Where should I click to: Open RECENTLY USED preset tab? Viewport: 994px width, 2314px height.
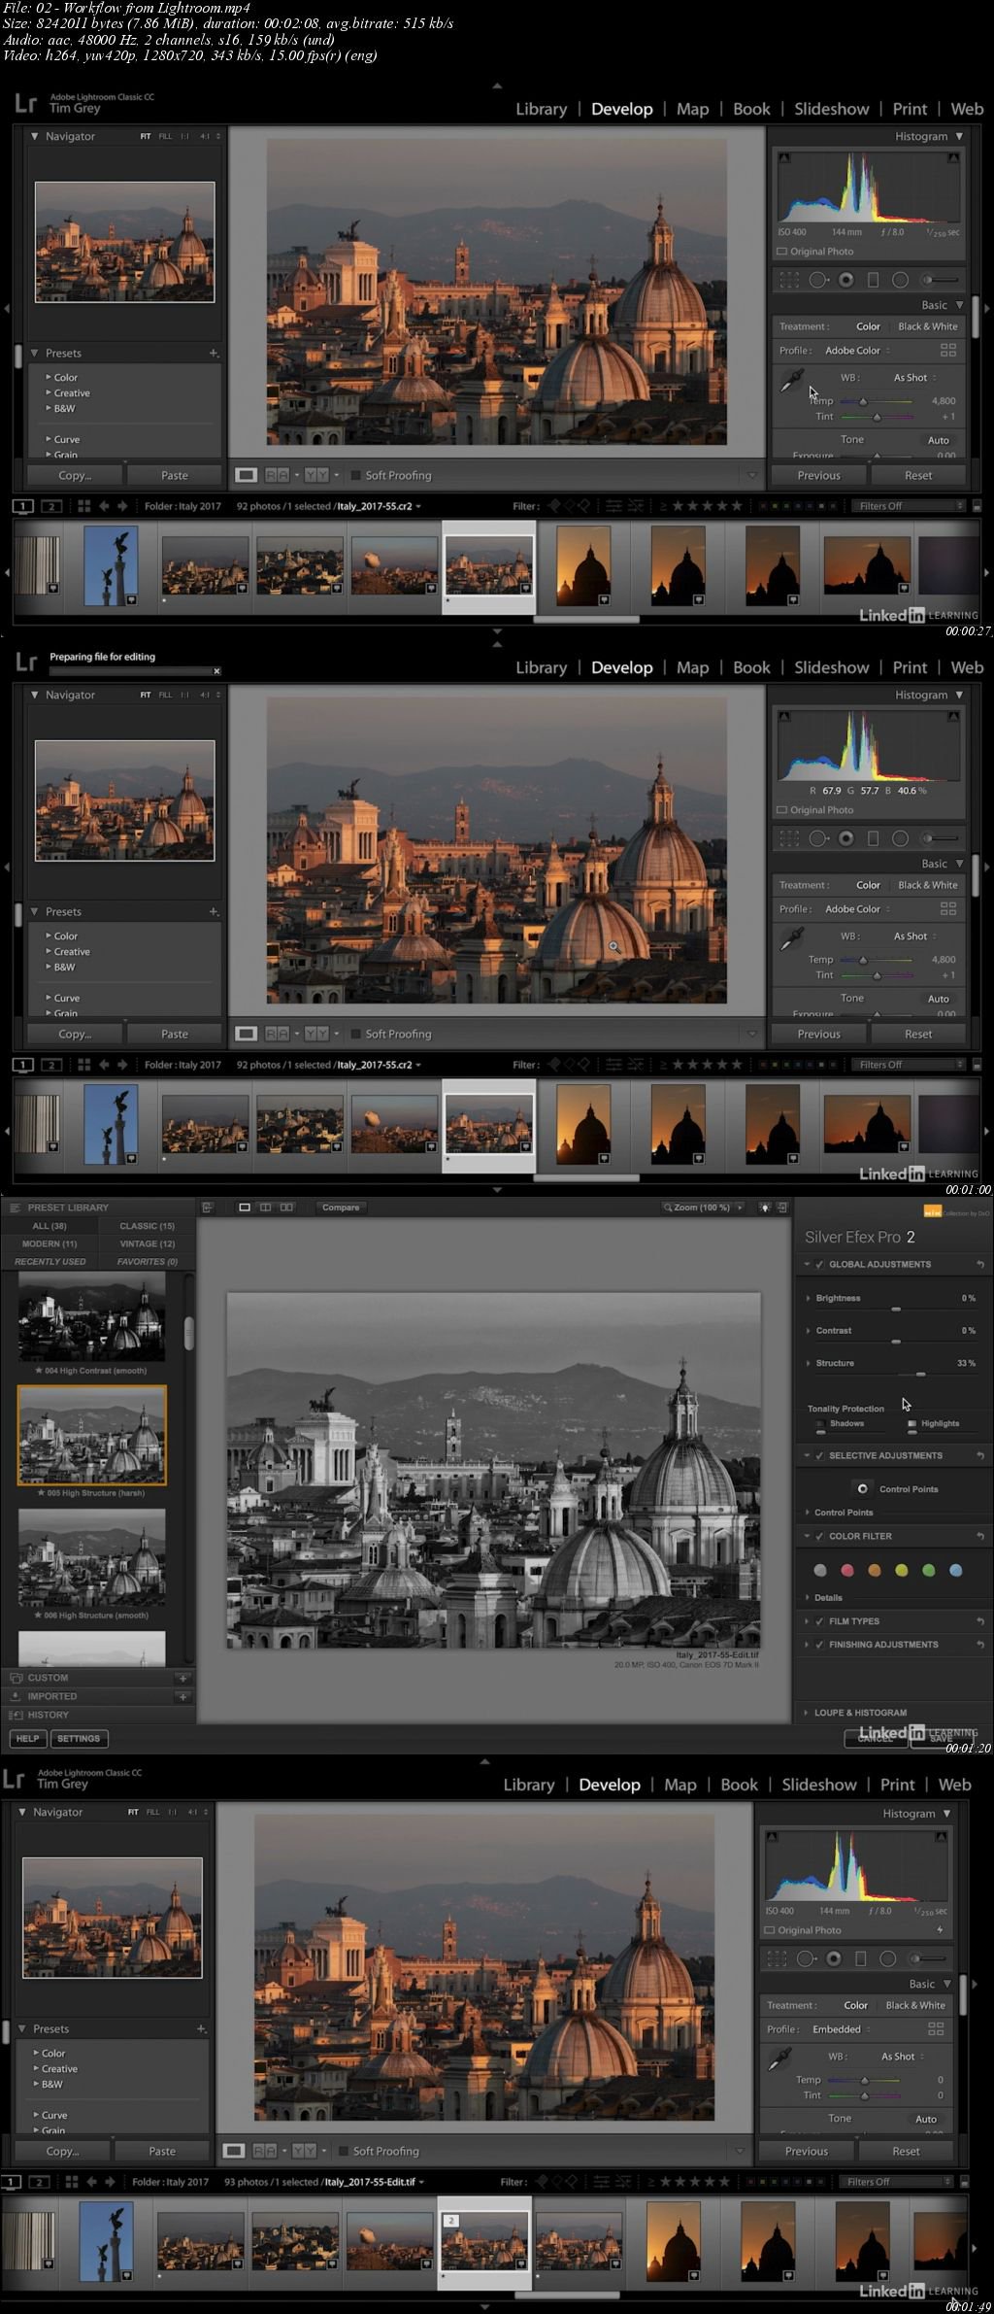(50, 1262)
